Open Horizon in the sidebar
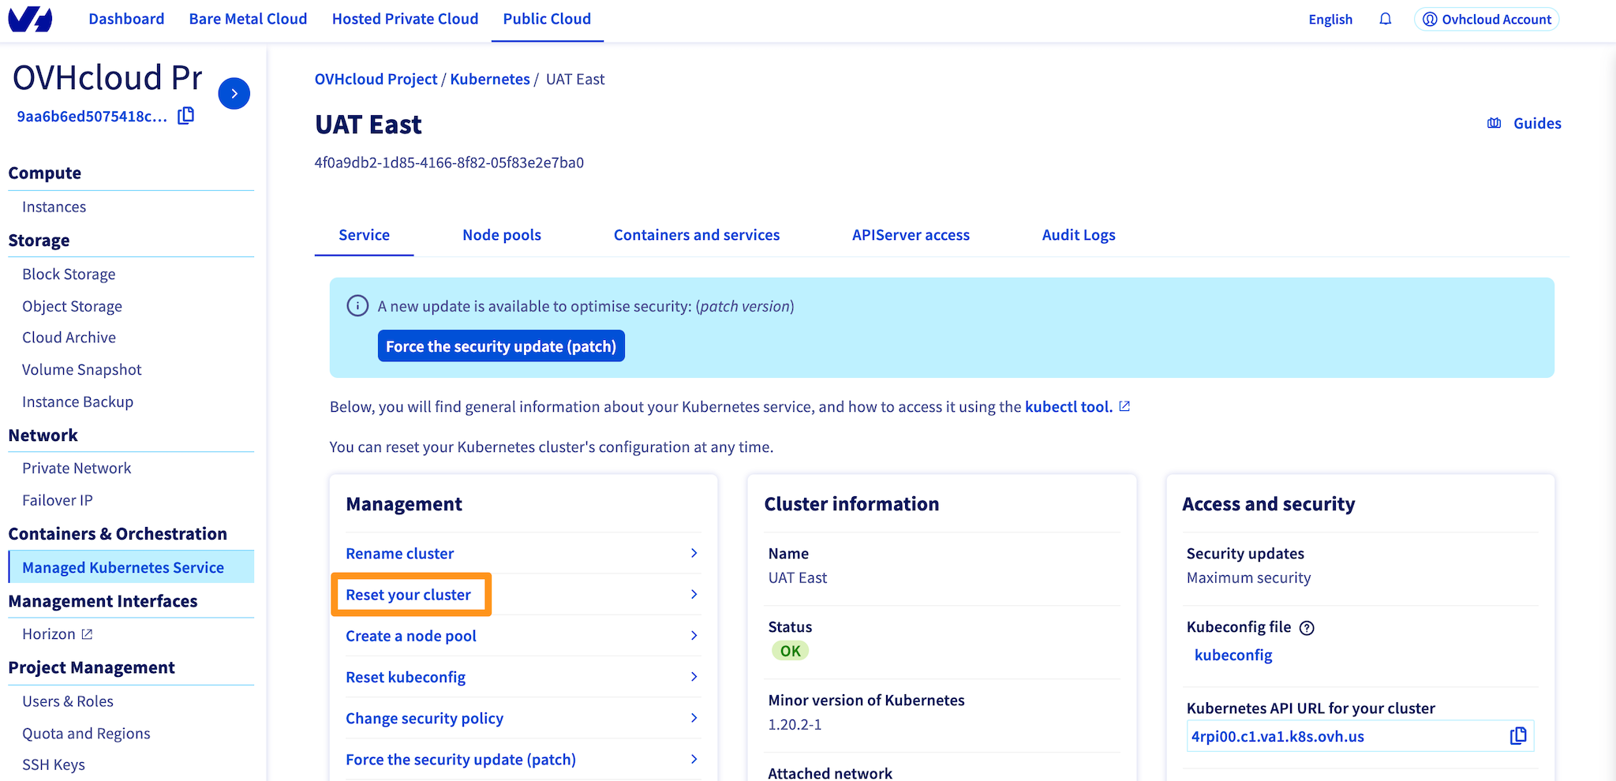1616x781 pixels. click(49, 634)
